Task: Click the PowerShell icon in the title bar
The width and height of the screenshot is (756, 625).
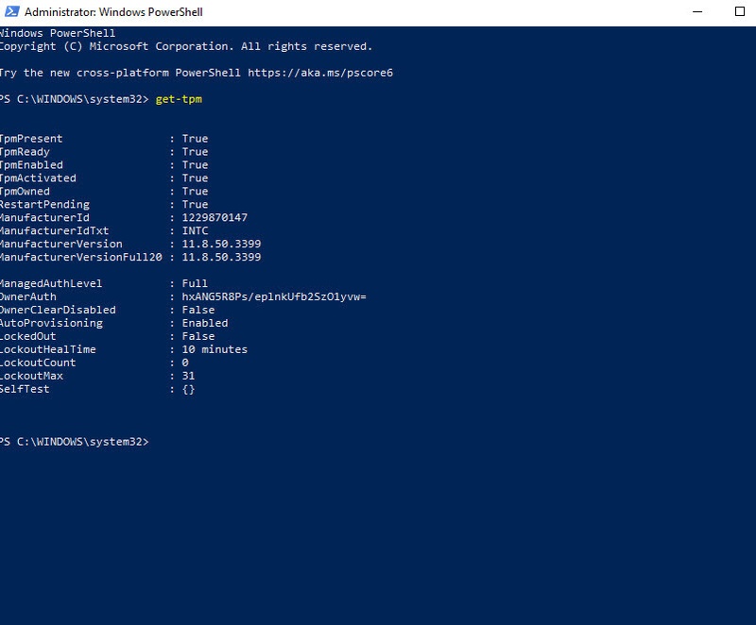Action: pos(11,11)
